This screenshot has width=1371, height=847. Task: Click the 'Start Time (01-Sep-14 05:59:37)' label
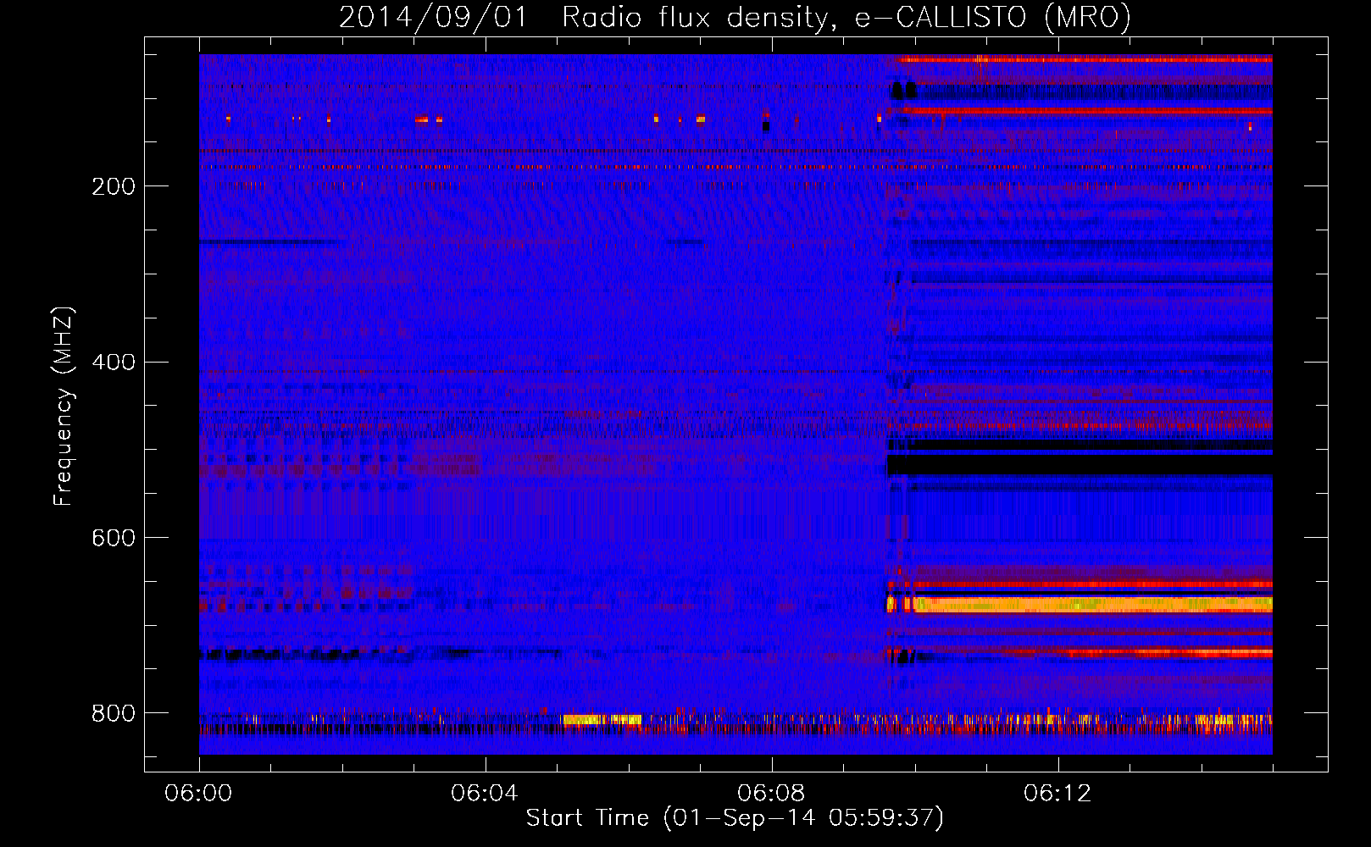point(735,818)
